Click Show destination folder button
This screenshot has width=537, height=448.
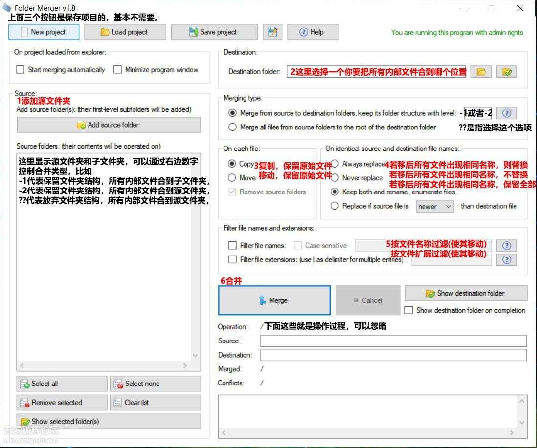(x=466, y=293)
